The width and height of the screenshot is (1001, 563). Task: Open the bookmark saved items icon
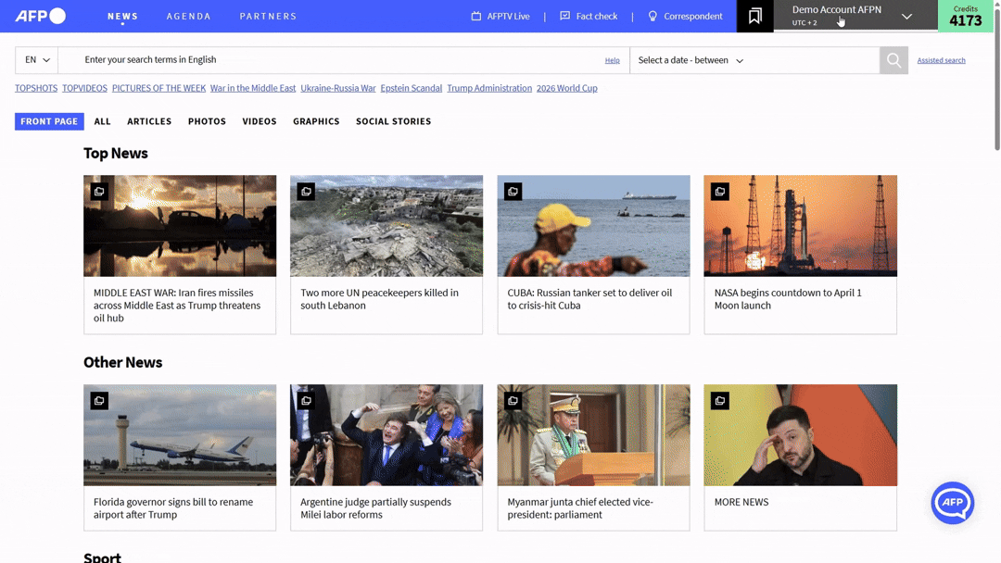pos(754,16)
